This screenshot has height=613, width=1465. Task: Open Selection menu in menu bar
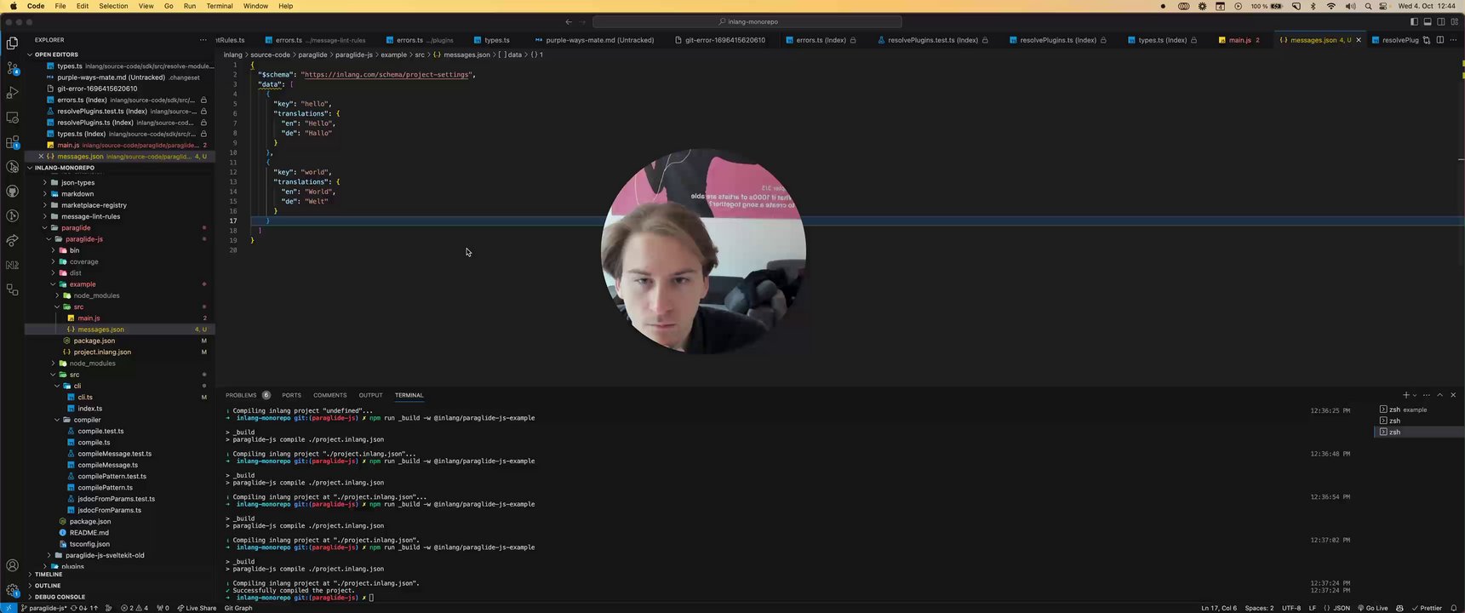point(113,6)
